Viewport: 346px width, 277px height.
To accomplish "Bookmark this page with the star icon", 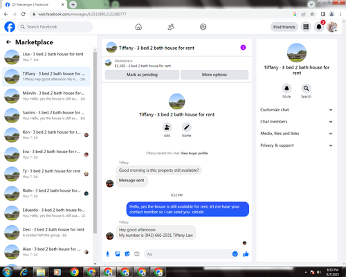I will coord(312,14).
